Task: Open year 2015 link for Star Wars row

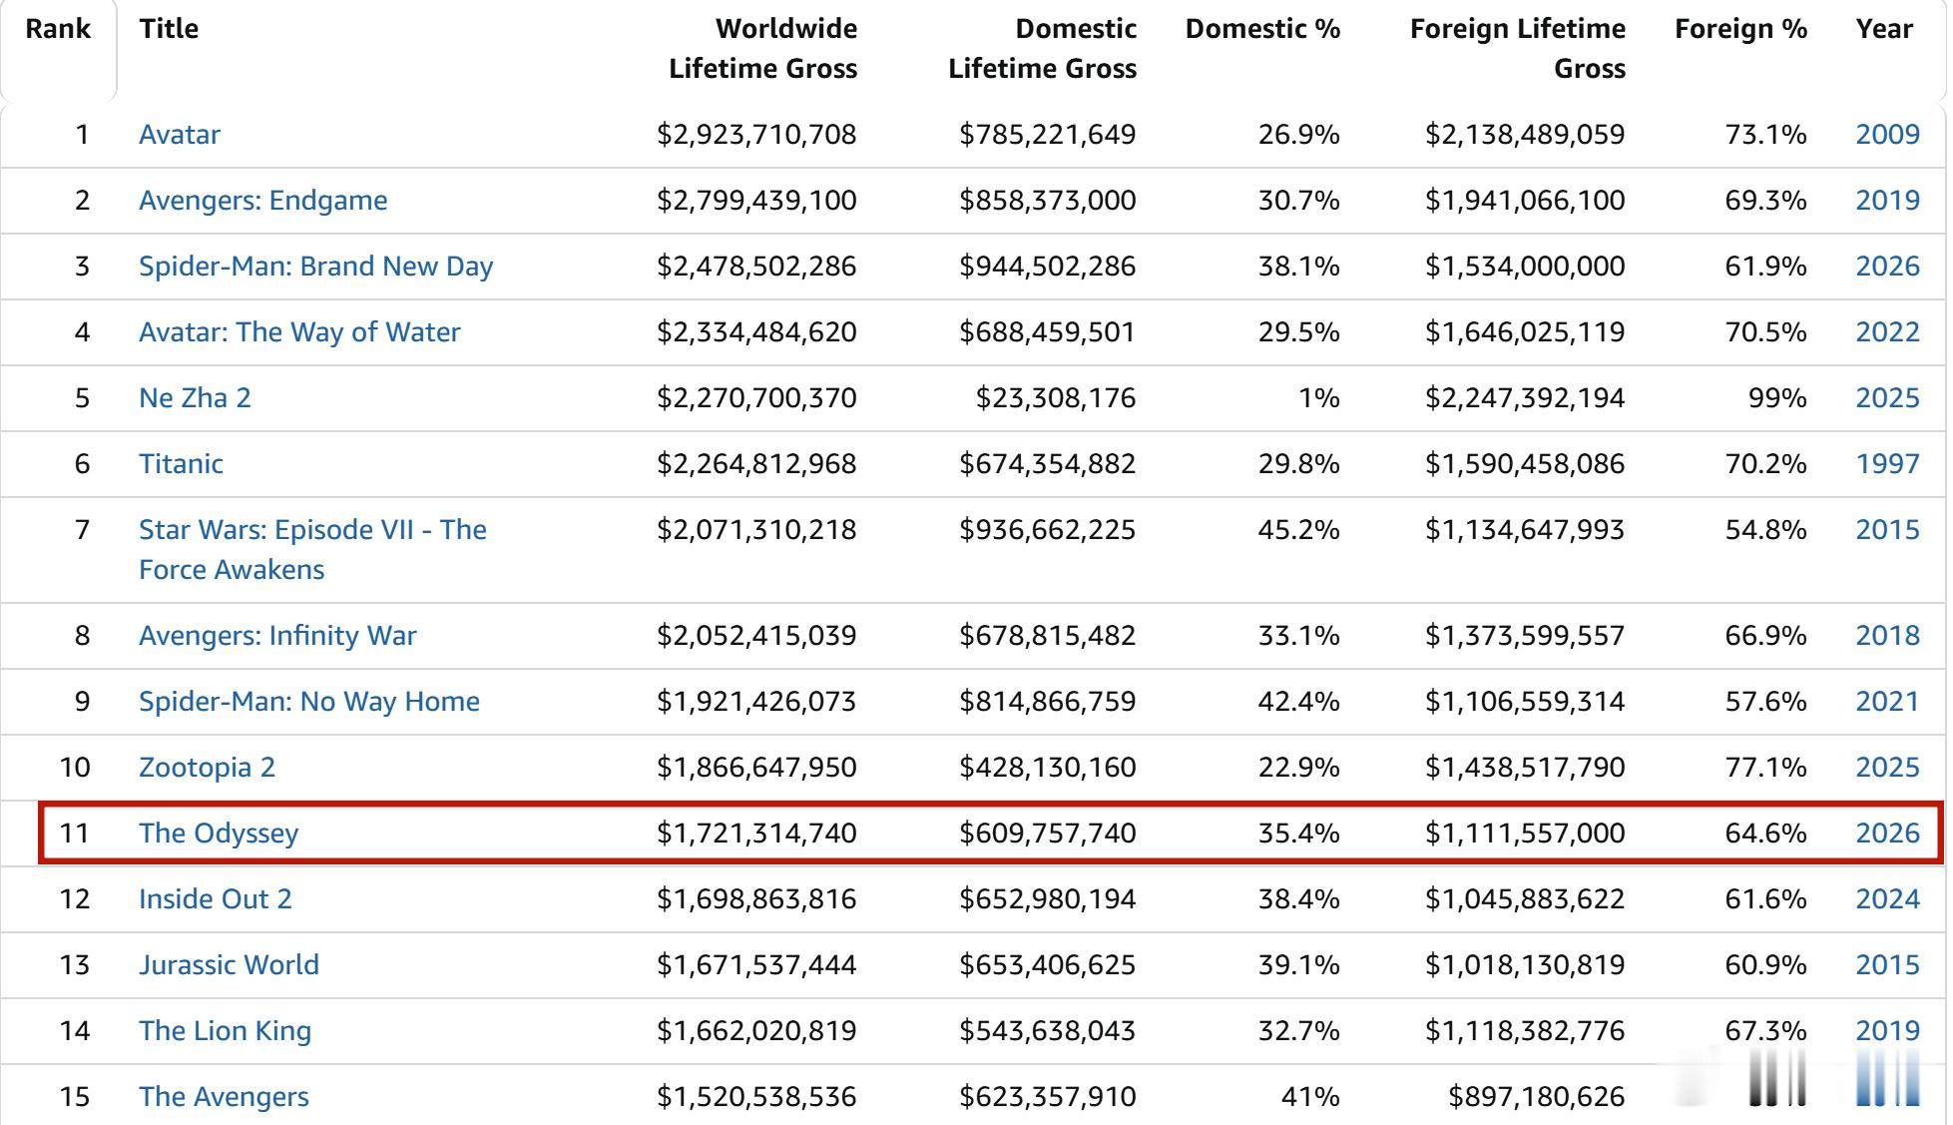Action: tap(1887, 529)
